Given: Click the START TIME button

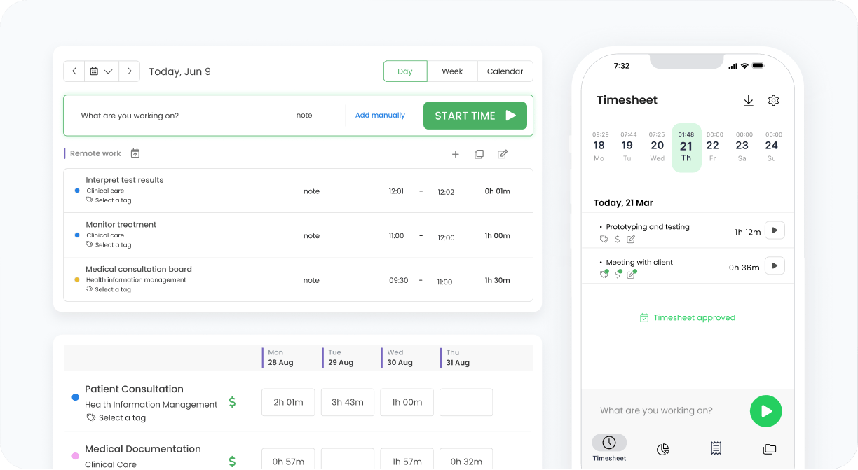Looking at the screenshot, I should [475, 116].
